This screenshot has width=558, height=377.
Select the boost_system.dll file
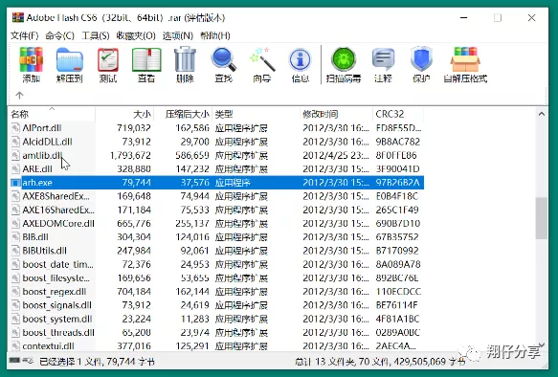(x=57, y=319)
